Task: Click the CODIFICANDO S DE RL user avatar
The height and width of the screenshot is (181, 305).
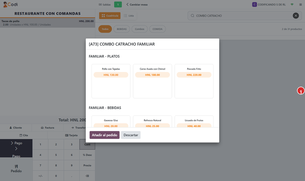Action: (254, 4)
